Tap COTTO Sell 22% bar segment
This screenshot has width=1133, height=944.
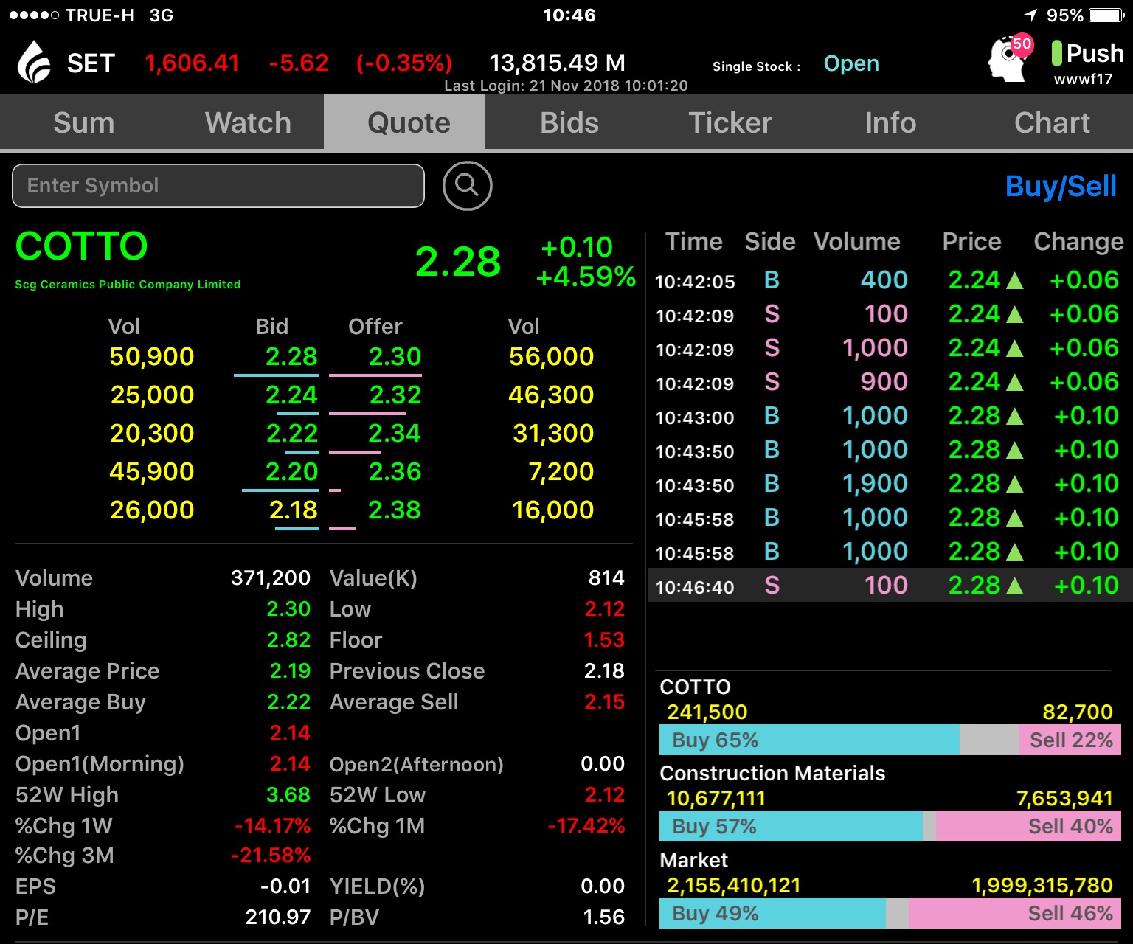1070,740
